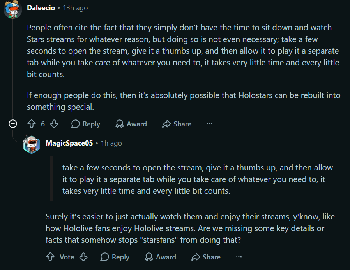Award MagicSpace05's comment
The width and height of the screenshot is (350, 270).
pyautogui.click(x=160, y=257)
